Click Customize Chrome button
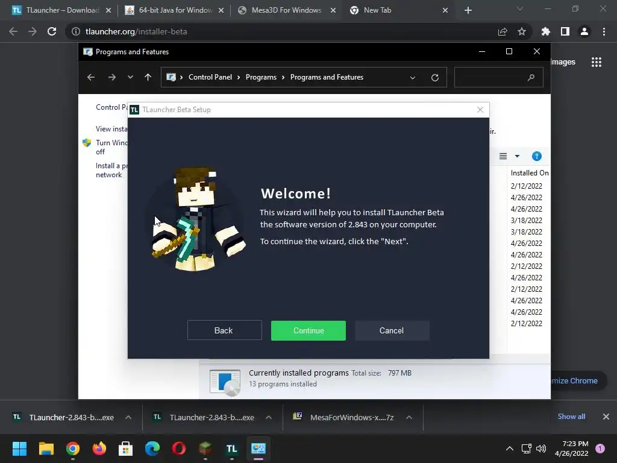This screenshot has height=463, width=617. point(578,381)
